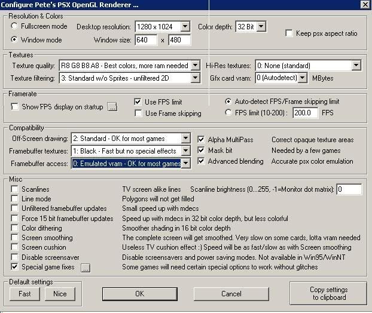The image size is (372, 313).
Task: Toggle Alpha MultiPass checkbox
Action: click(x=201, y=140)
